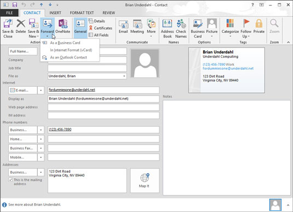293x212 pixels.
Task: Click the CONTACT ribbon tab
Action: [x=32, y=13]
